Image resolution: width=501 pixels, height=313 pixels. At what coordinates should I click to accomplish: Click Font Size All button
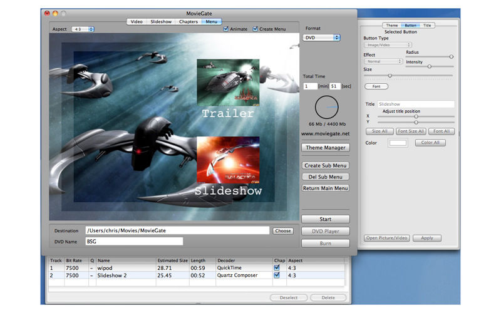coord(411,131)
